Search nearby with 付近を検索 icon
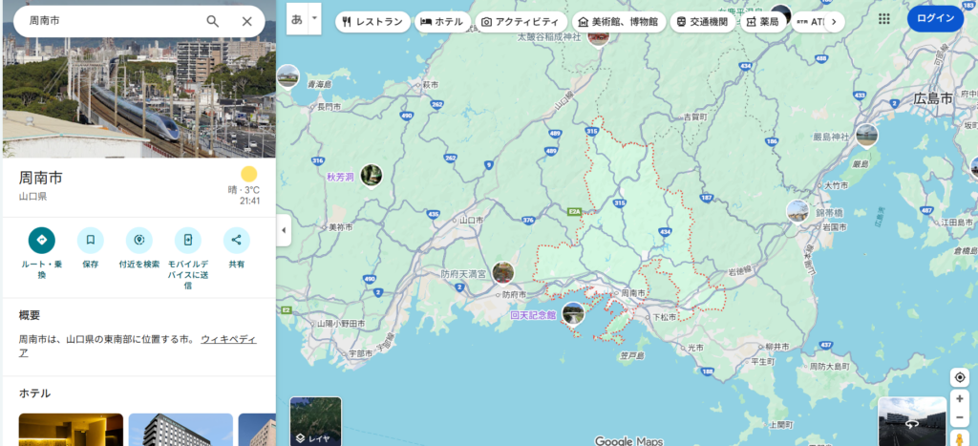The width and height of the screenshot is (978, 446). (x=139, y=240)
